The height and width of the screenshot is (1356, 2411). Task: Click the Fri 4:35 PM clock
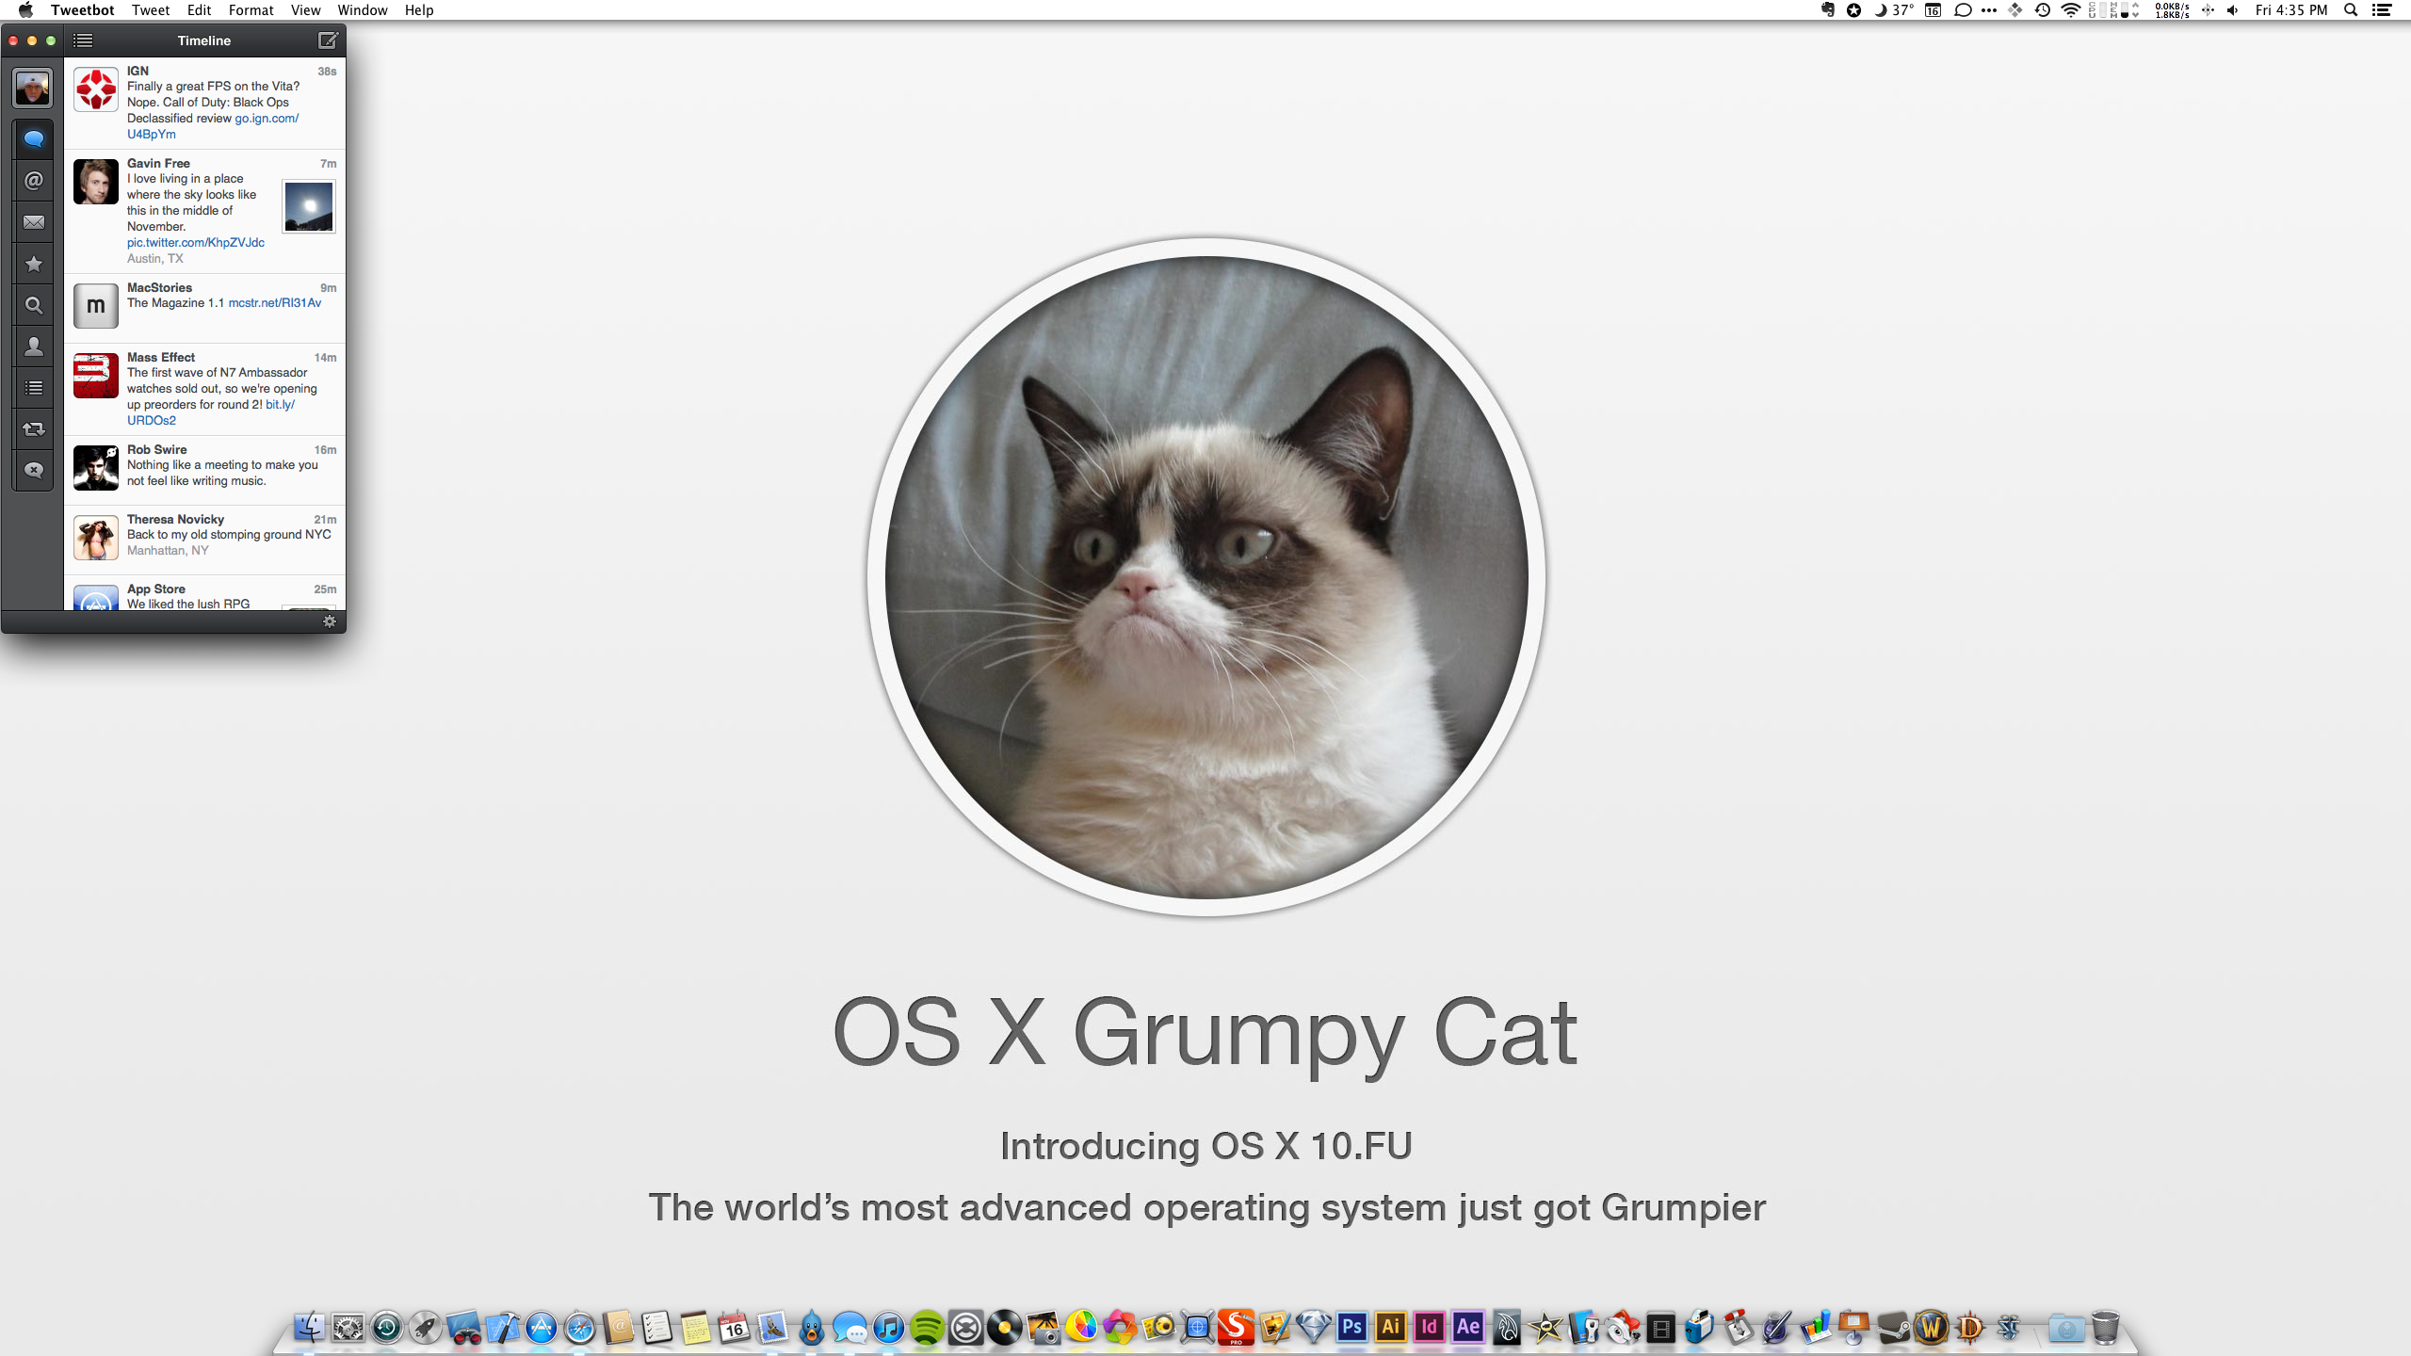click(x=2291, y=10)
